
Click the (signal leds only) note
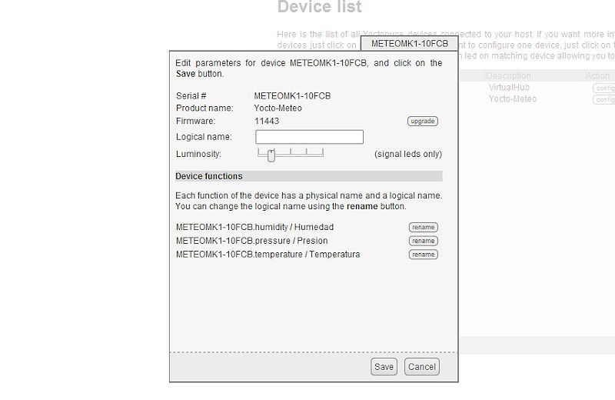click(408, 154)
